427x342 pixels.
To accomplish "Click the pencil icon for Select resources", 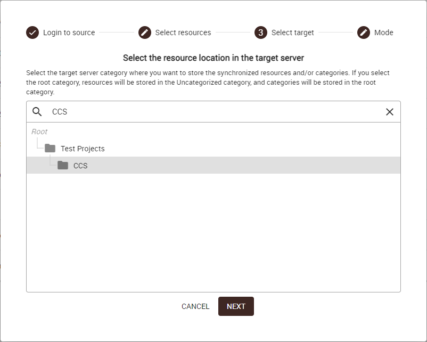I will [x=145, y=32].
